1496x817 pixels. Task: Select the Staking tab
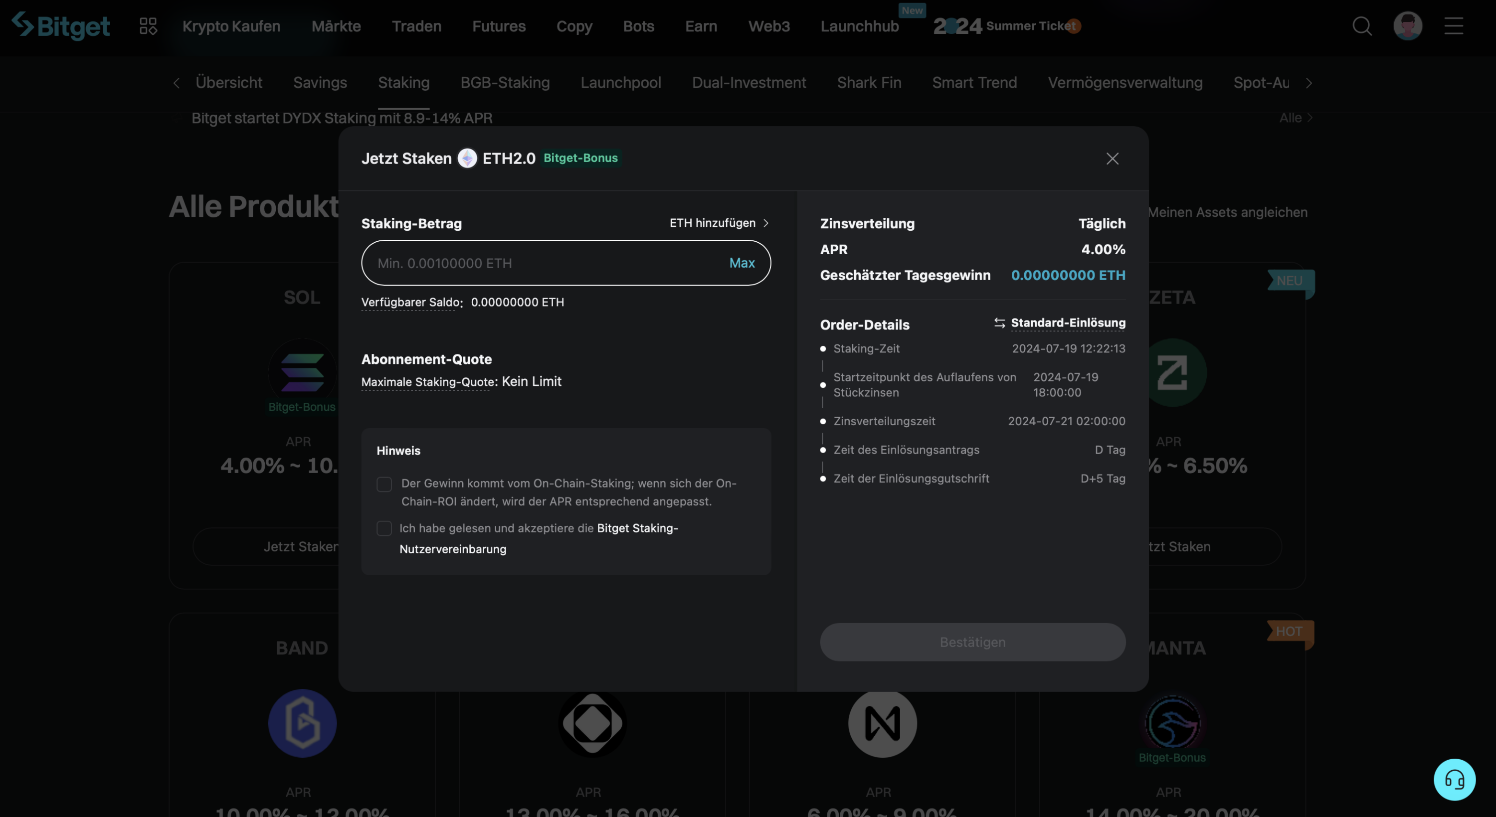point(403,82)
